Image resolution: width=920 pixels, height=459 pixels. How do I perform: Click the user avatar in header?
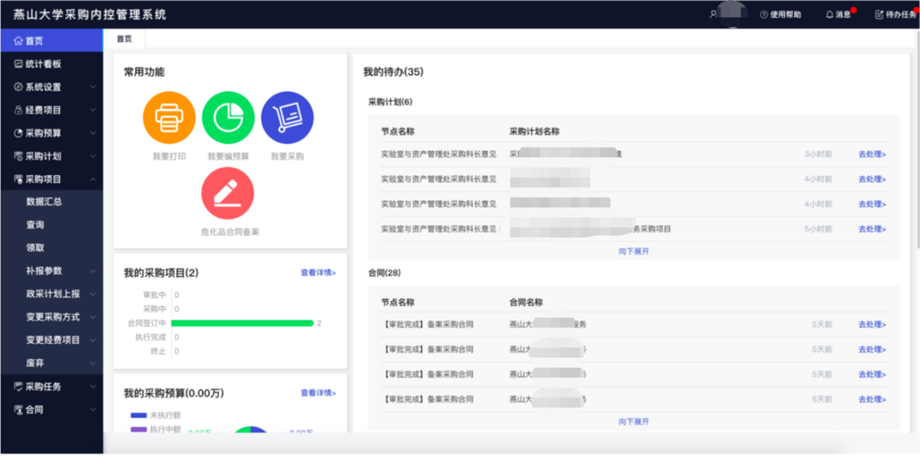tap(732, 14)
